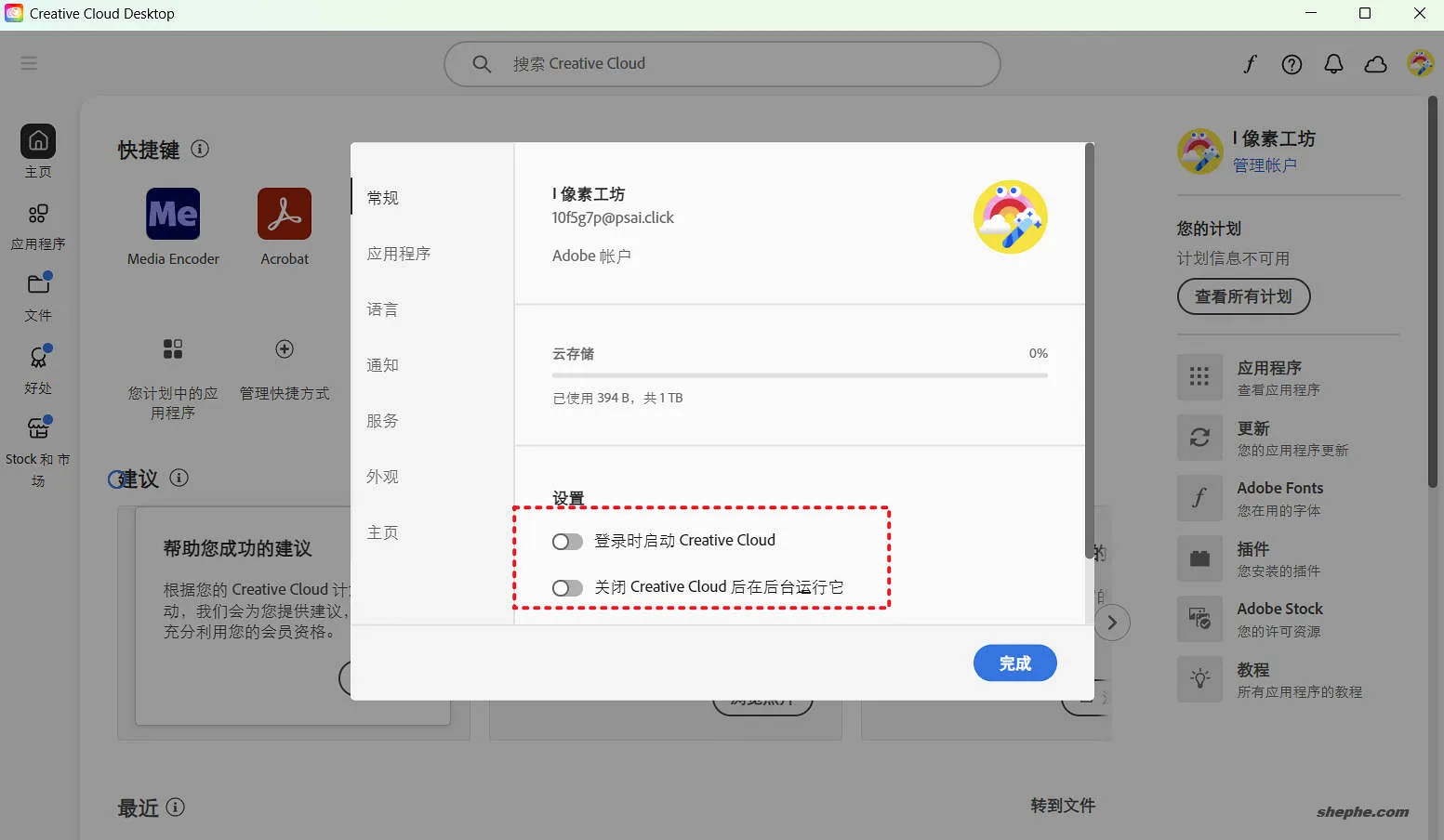
Task: Select 服务 tab in preferences
Action: coord(383,420)
